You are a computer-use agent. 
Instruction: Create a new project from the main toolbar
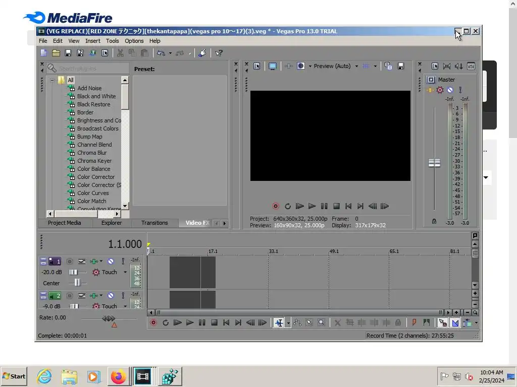tap(43, 53)
